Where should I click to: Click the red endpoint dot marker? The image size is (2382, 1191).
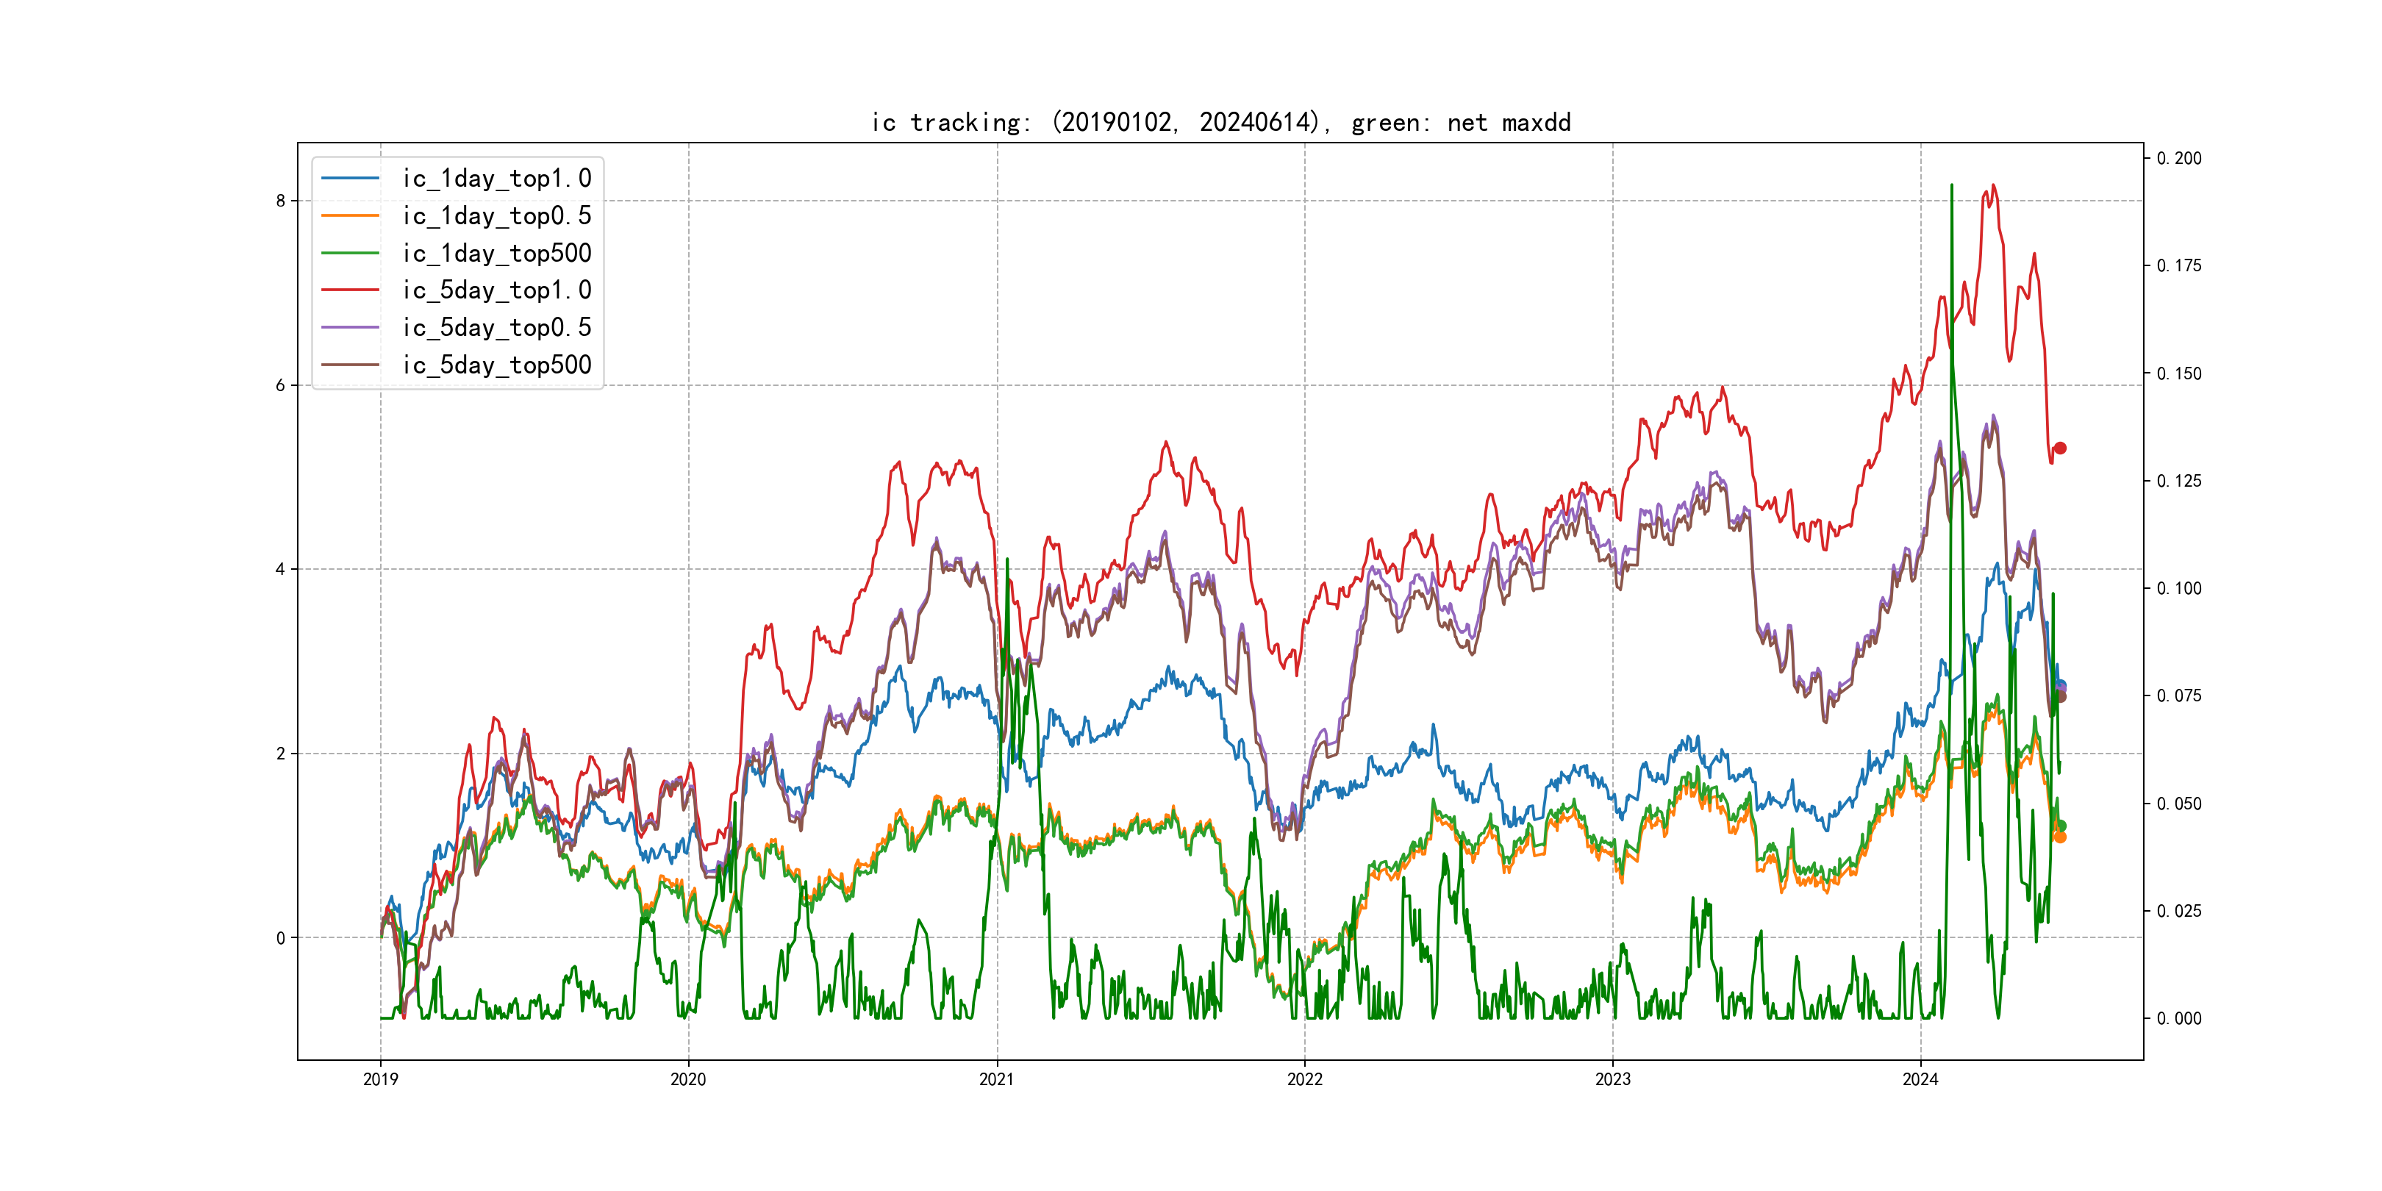[x=2059, y=448]
